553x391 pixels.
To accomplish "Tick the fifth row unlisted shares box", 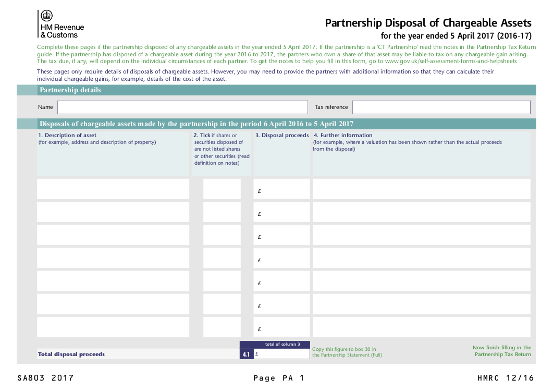I will click(222, 281).
